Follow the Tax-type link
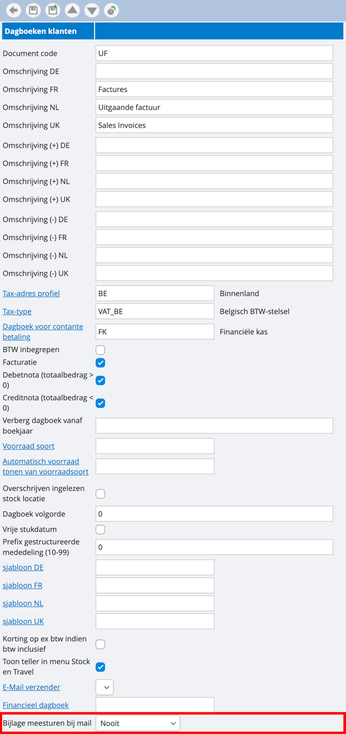 (17, 311)
